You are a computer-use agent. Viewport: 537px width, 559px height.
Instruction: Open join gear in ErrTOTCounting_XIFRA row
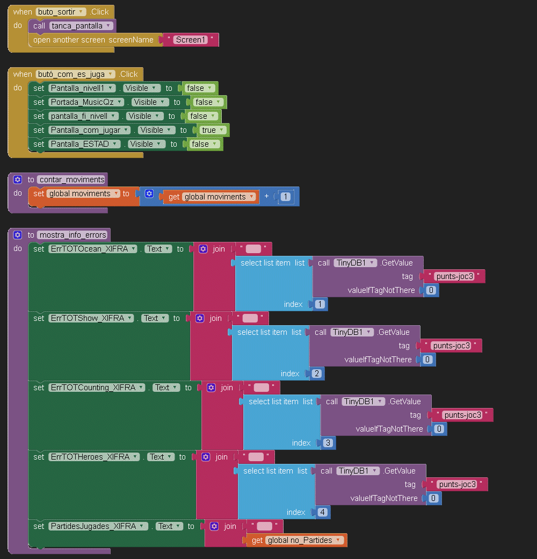point(211,388)
